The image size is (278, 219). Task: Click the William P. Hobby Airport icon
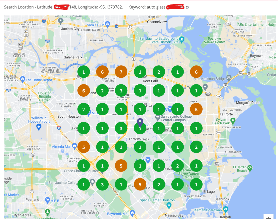coord(39,127)
